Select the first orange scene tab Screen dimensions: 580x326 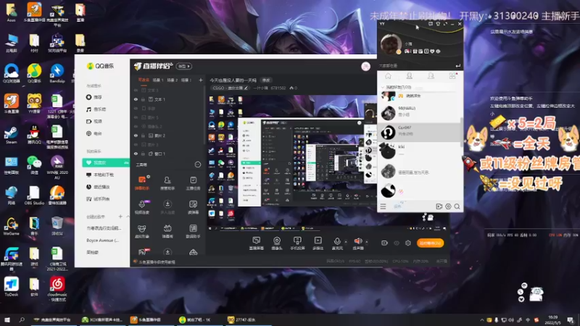pos(144,80)
